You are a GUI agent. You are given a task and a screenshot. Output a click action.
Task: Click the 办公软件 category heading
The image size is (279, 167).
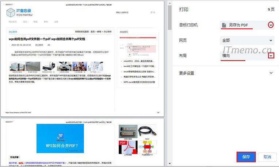coord(13,32)
